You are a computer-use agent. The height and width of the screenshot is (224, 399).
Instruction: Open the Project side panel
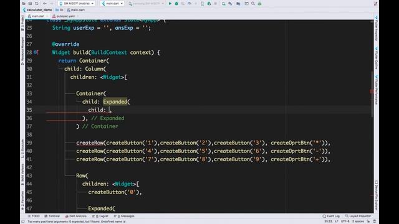(22, 23)
